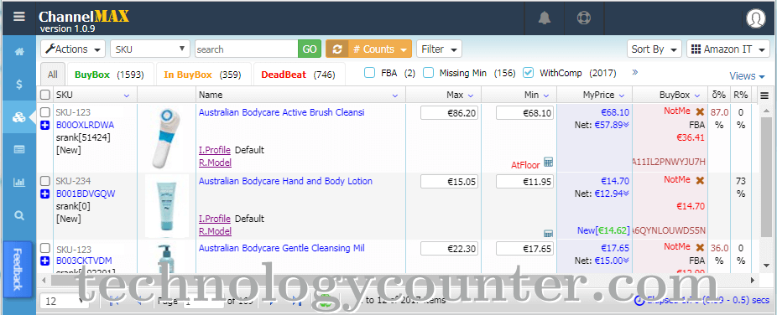Toggle the FBA filter checkbox
The image size is (777, 315).
coord(369,73)
